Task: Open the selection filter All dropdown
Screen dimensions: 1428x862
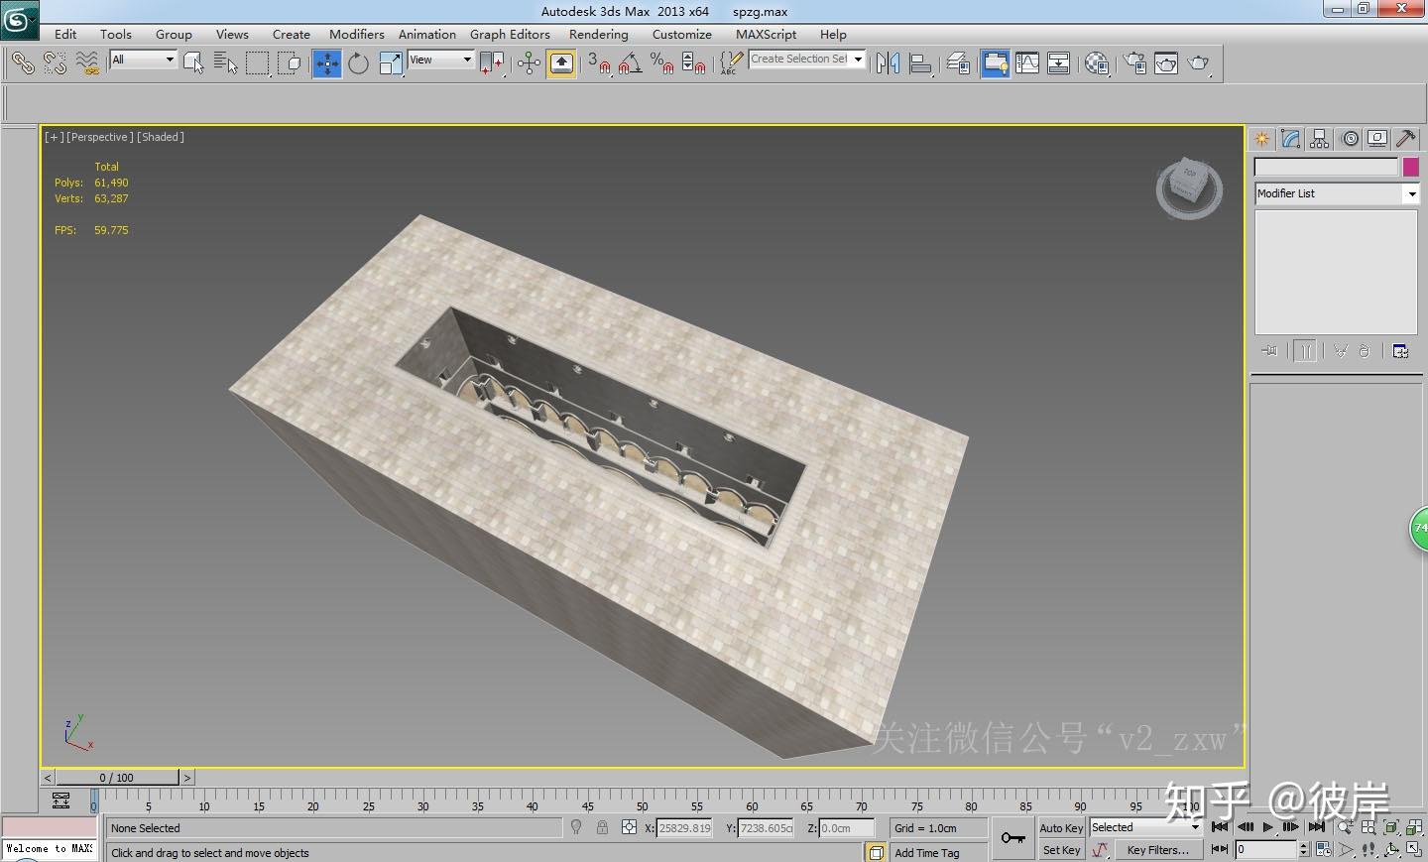Action: point(143,60)
